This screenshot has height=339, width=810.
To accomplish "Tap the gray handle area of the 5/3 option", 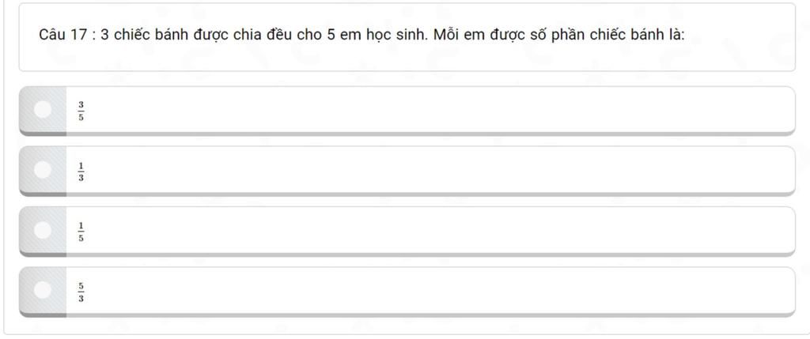I will point(43,292).
